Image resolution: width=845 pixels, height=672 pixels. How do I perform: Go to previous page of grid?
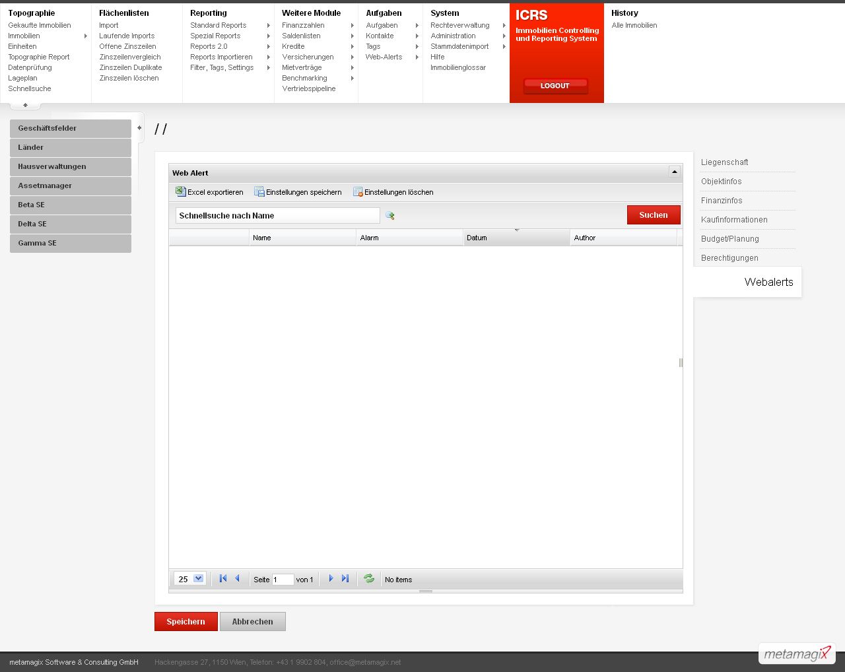tap(237, 578)
